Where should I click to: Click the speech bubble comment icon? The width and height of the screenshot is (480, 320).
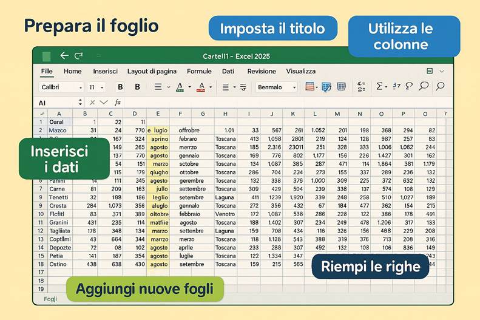pos(424,86)
